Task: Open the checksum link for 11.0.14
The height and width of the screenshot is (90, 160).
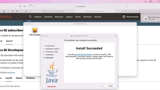Action: (10, 72)
